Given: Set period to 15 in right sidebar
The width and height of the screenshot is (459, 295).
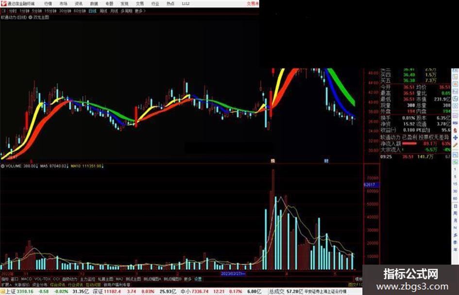Looking at the screenshot, I should coord(455,184).
